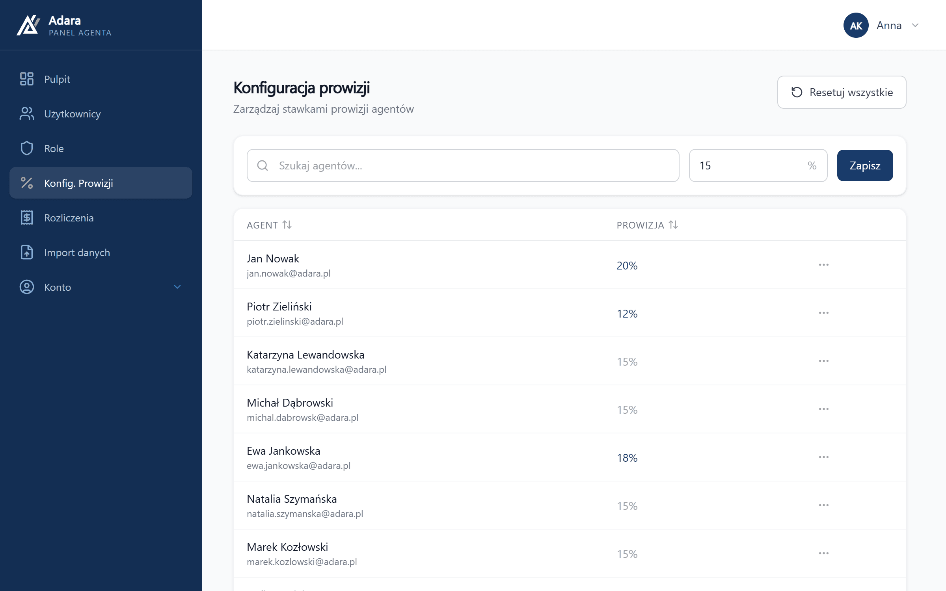Open Rozliczenia menu item

point(101,217)
